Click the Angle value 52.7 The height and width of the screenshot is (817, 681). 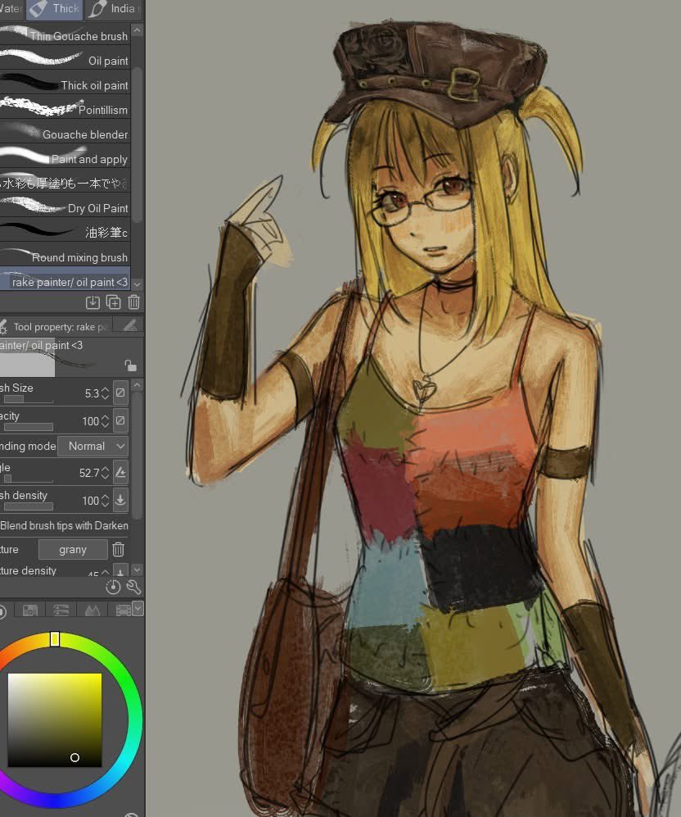tap(89, 473)
